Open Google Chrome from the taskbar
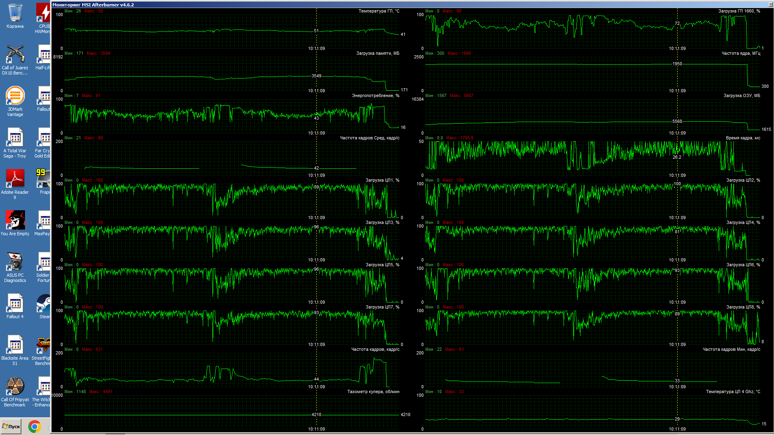774x435 pixels. click(35, 426)
